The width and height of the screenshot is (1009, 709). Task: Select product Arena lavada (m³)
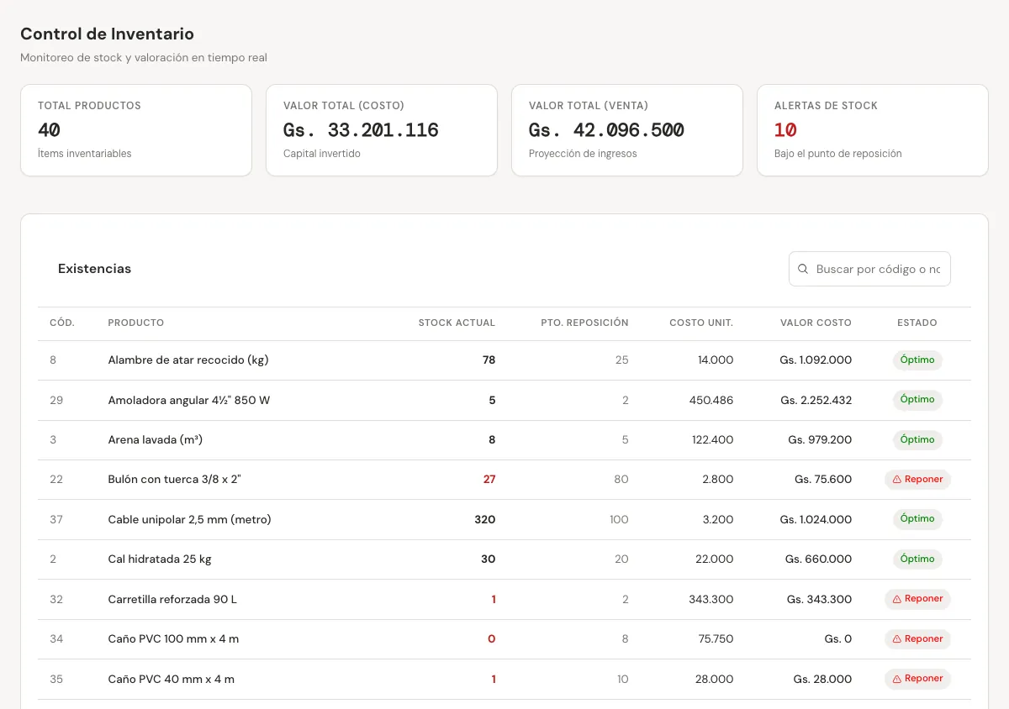(x=156, y=439)
